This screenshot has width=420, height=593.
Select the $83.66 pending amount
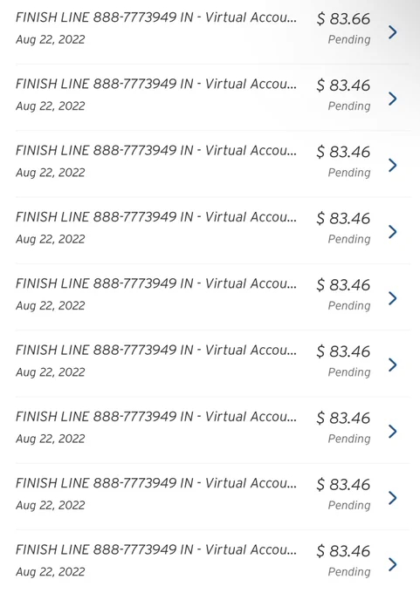(343, 19)
